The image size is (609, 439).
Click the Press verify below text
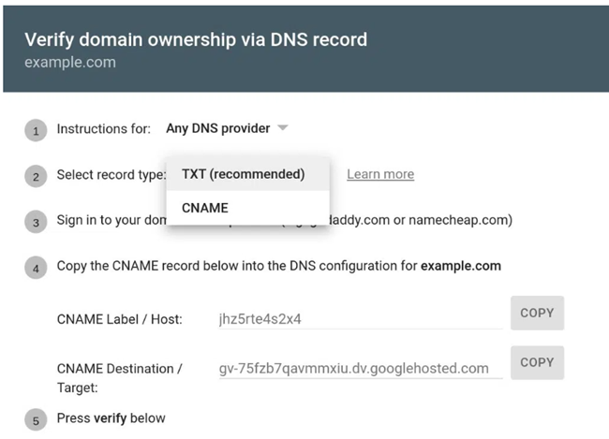tap(111, 417)
